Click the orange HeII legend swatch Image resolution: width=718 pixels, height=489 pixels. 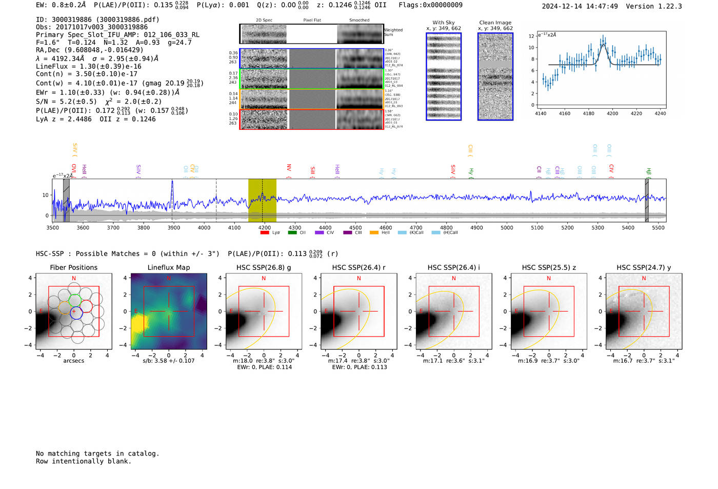[374, 232]
